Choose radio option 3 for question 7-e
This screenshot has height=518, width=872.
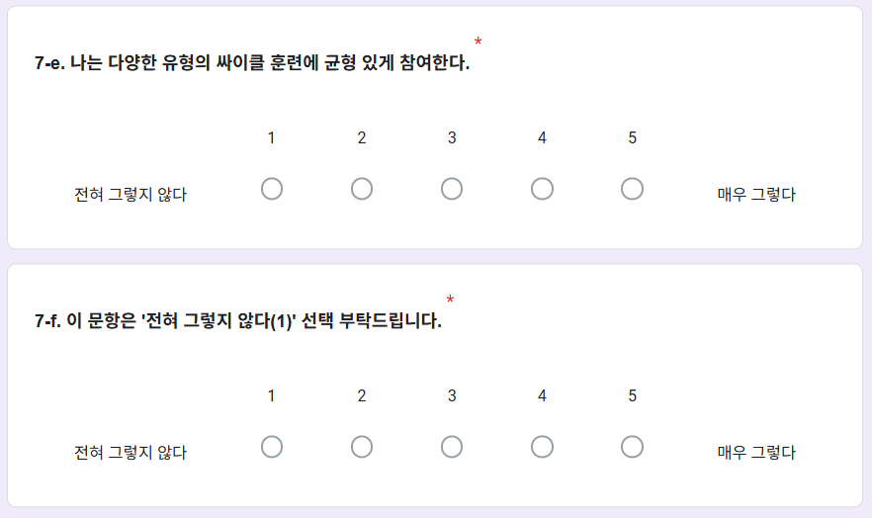452,189
